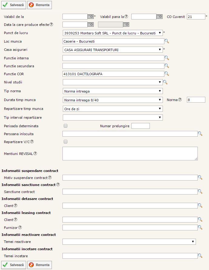The image size is (209, 270).
Task: Expand the Tip norma dropdown
Action: [113, 91]
